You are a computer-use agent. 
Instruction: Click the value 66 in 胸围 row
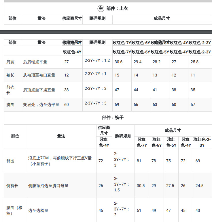136,105
